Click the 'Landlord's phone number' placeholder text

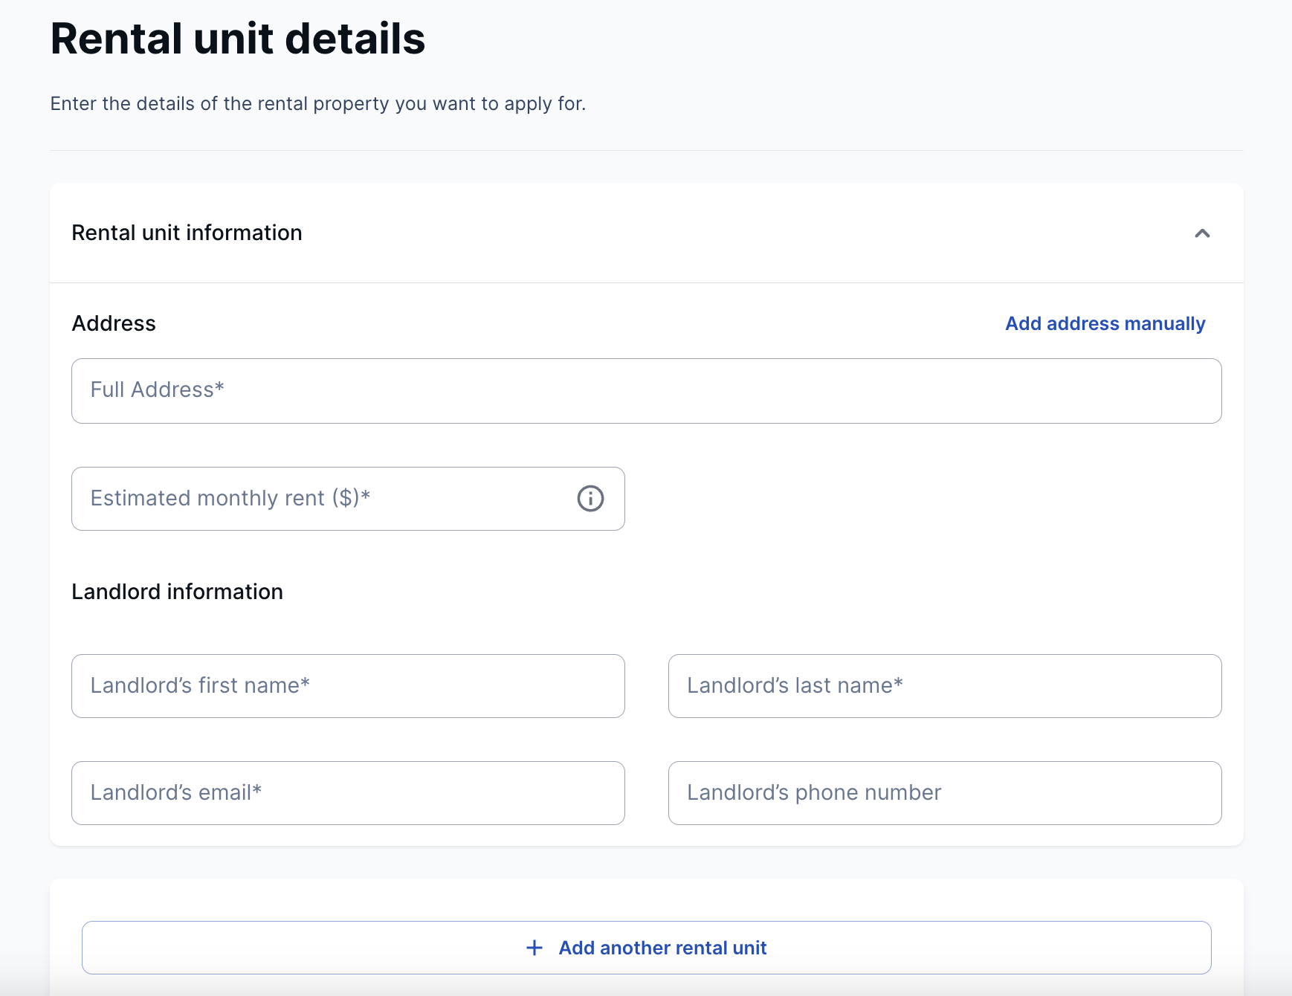[x=813, y=792]
